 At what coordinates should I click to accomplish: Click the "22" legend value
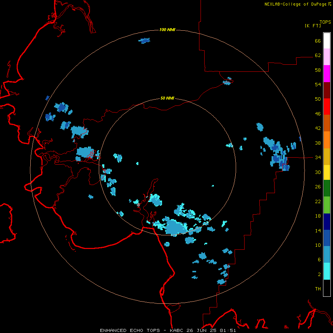tap(318, 201)
